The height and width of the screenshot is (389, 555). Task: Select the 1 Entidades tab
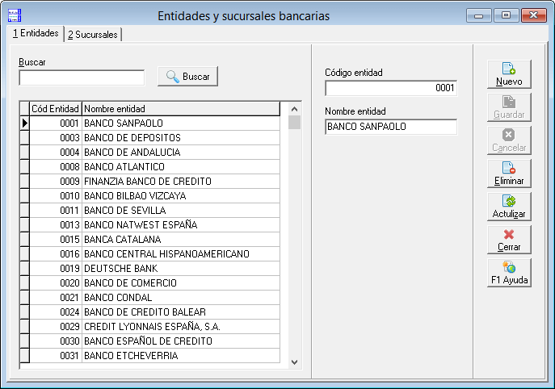[x=36, y=33]
